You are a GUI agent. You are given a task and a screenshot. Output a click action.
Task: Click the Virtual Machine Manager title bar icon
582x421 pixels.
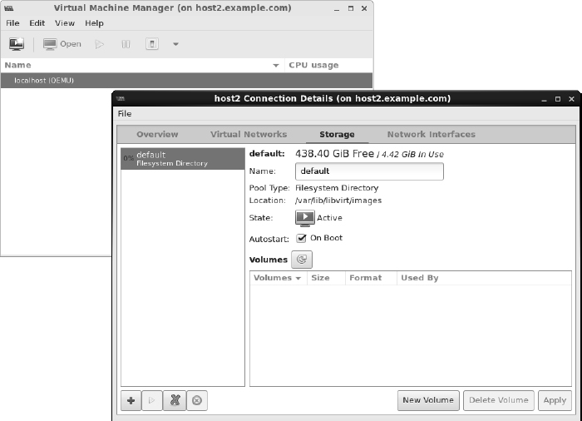point(9,8)
